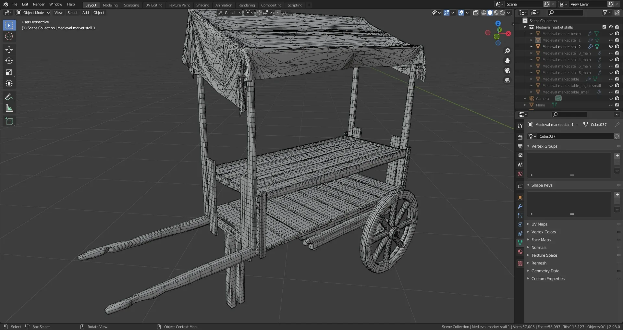Screen dimensions: 623x330
Task: Add a new shape key
Action: pos(617,195)
